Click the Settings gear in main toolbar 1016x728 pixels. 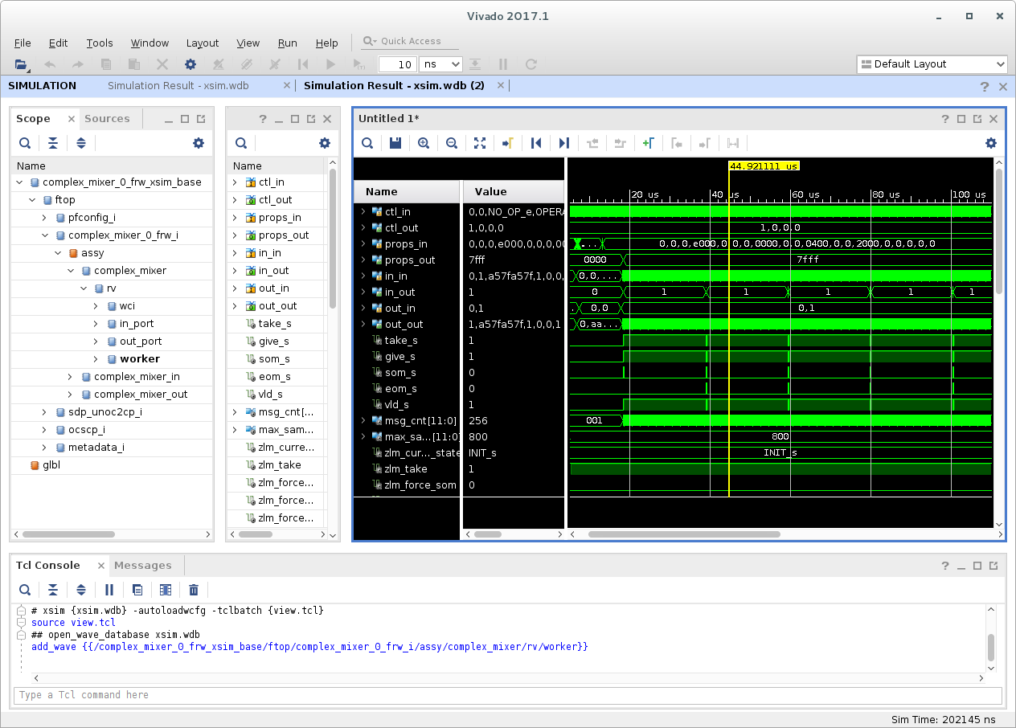pyautogui.click(x=190, y=64)
